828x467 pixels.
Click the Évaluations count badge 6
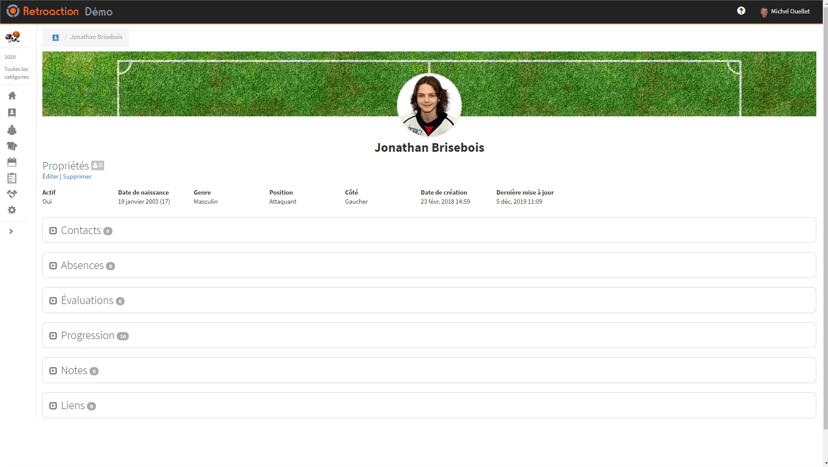pos(120,301)
